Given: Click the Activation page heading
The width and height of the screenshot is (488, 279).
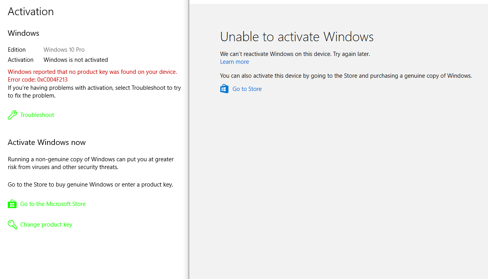Looking at the screenshot, I should [x=31, y=12].
